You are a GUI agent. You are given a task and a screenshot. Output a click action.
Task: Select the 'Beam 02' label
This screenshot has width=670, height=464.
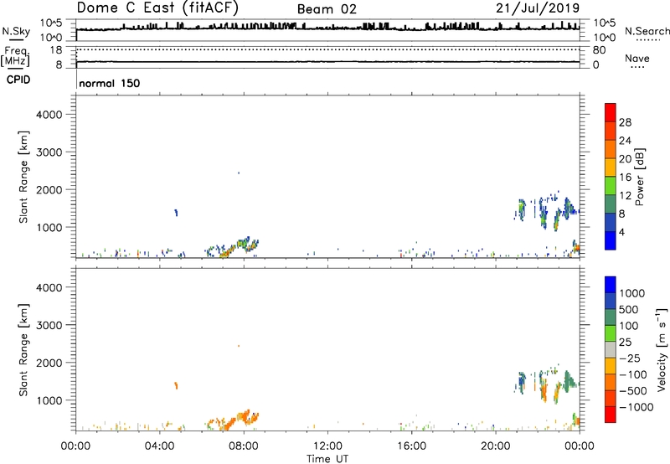(327, 9)
